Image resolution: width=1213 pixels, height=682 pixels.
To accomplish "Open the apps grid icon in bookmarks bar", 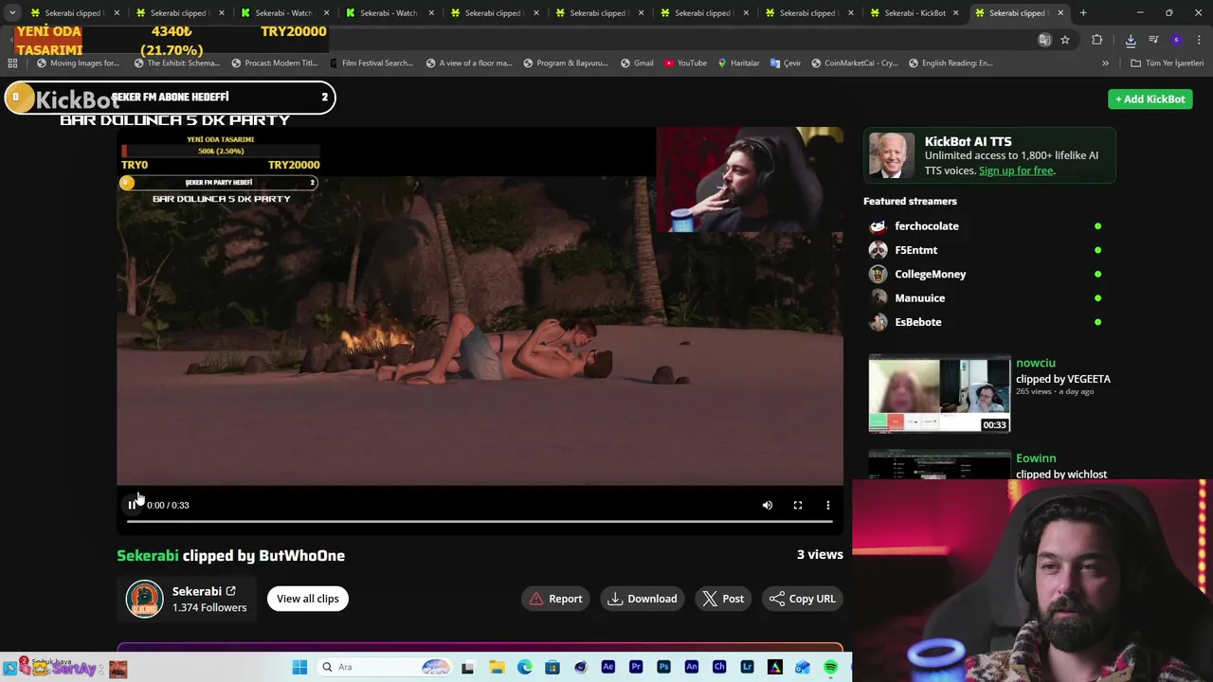I will click(x=12, y=63).
